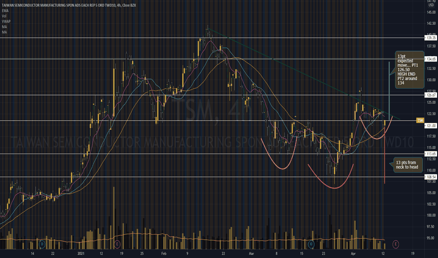This screenshot has width=438, height=258.
Task: Select the last MA label in the legend
Action: click(x=4, y=32)
